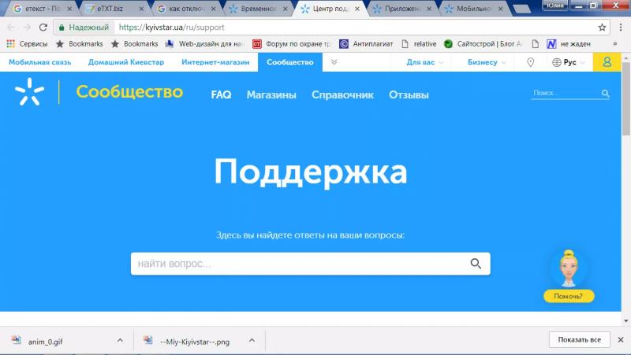Open the 'не жаден' bookmark
This screenshot has width=631, height=355.
[x=569, y=44]
